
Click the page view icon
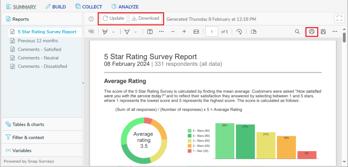coord(254,32)
